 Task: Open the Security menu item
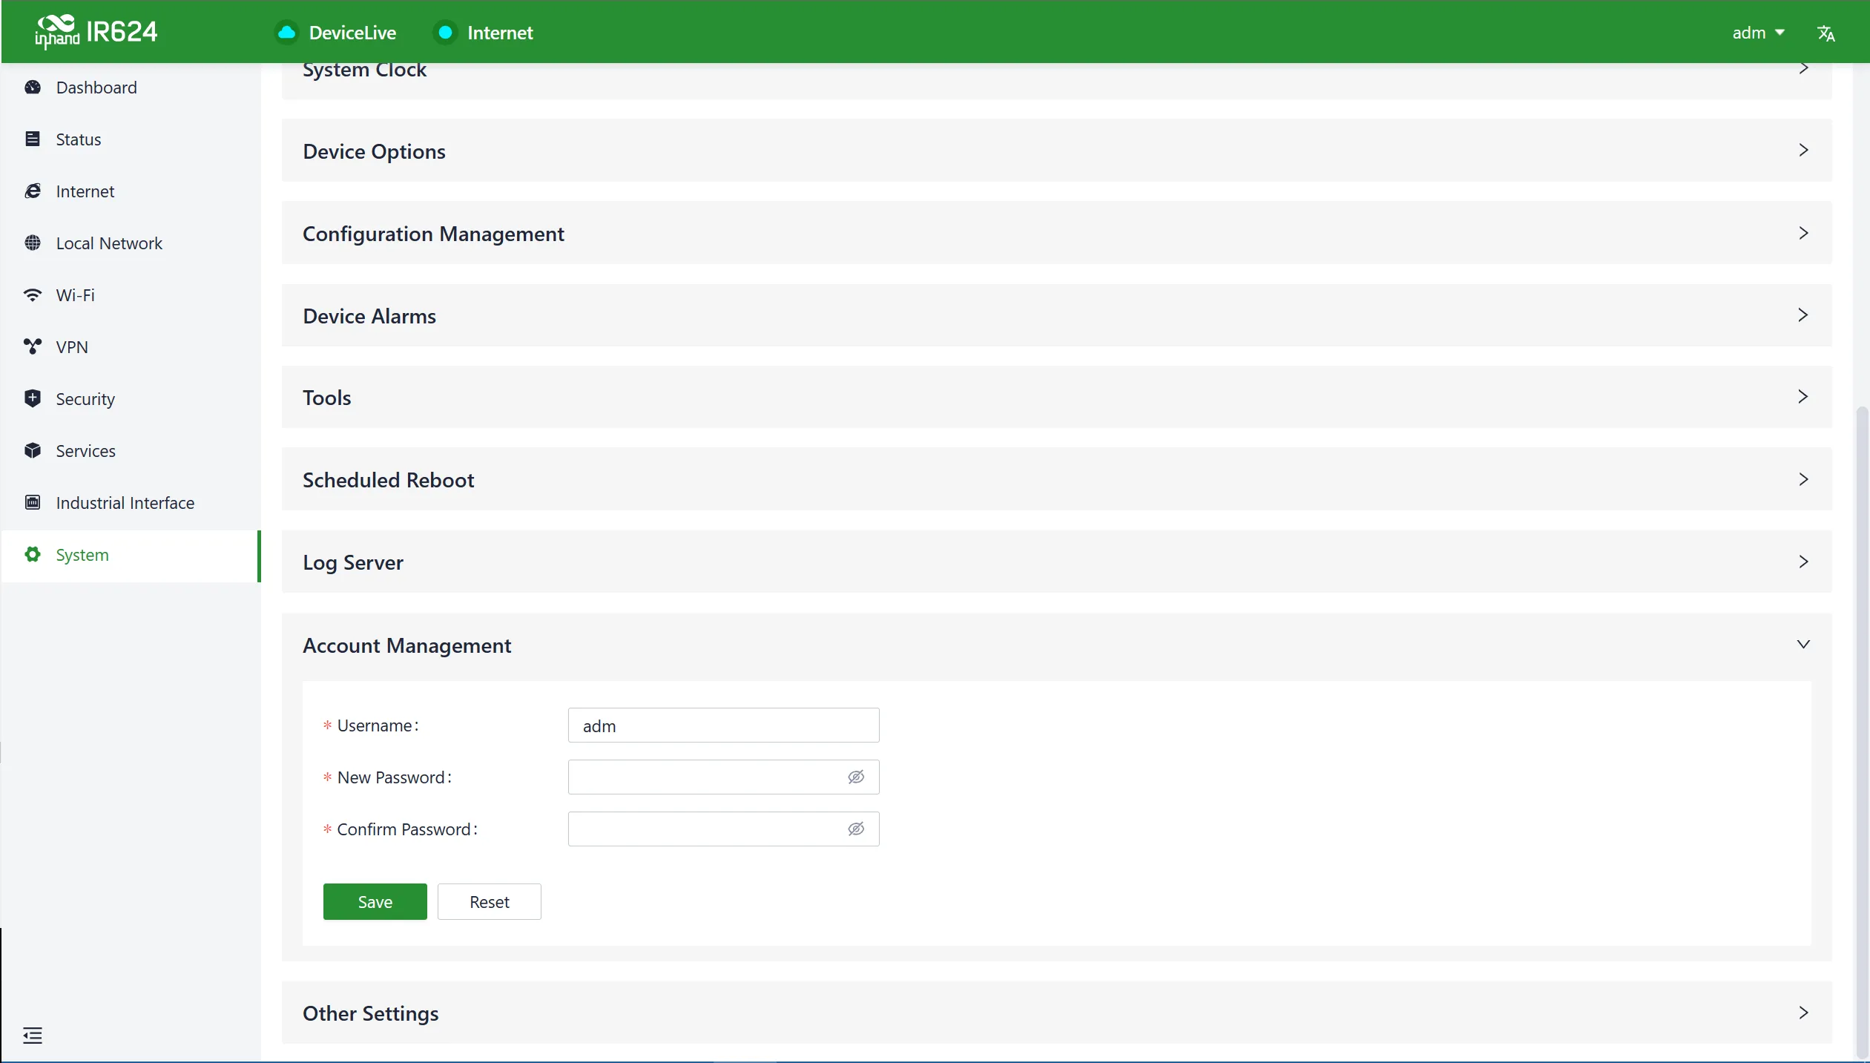pos(131,399)
